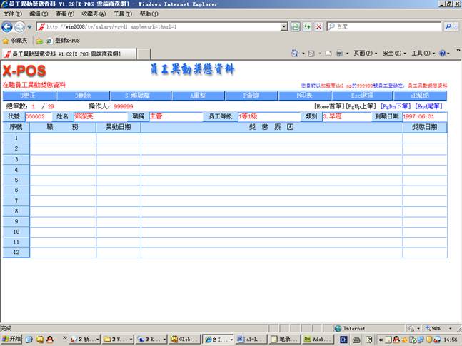Click the Windows 开始 Start button
This screenshot has width=462, height=346.
click(x=12, y=340)
